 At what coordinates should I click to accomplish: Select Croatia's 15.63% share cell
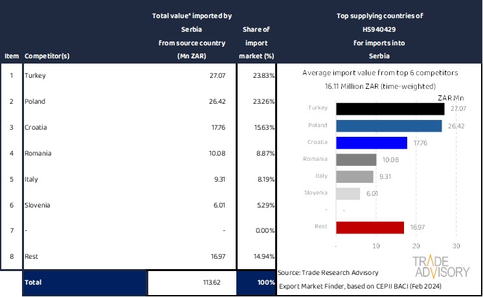[x=256, y=128]
